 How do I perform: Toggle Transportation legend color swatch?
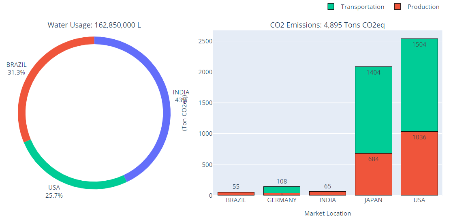pos(331,6)
